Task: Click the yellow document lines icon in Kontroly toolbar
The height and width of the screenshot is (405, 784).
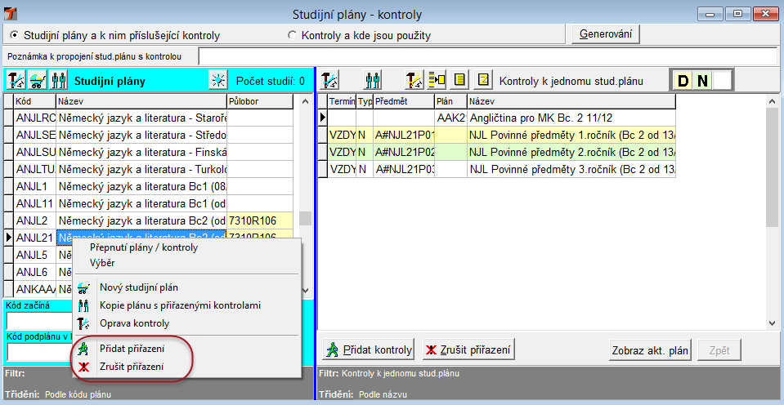Action: tap(460, 80)
